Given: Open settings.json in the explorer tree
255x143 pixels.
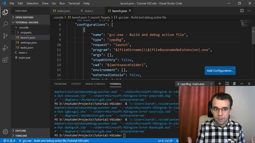Looking at the screenshot, I should pos(30,43).
